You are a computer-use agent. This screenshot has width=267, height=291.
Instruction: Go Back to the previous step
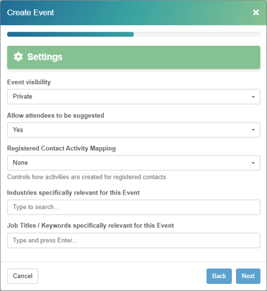pyautogui.click(x=219, y=276)
